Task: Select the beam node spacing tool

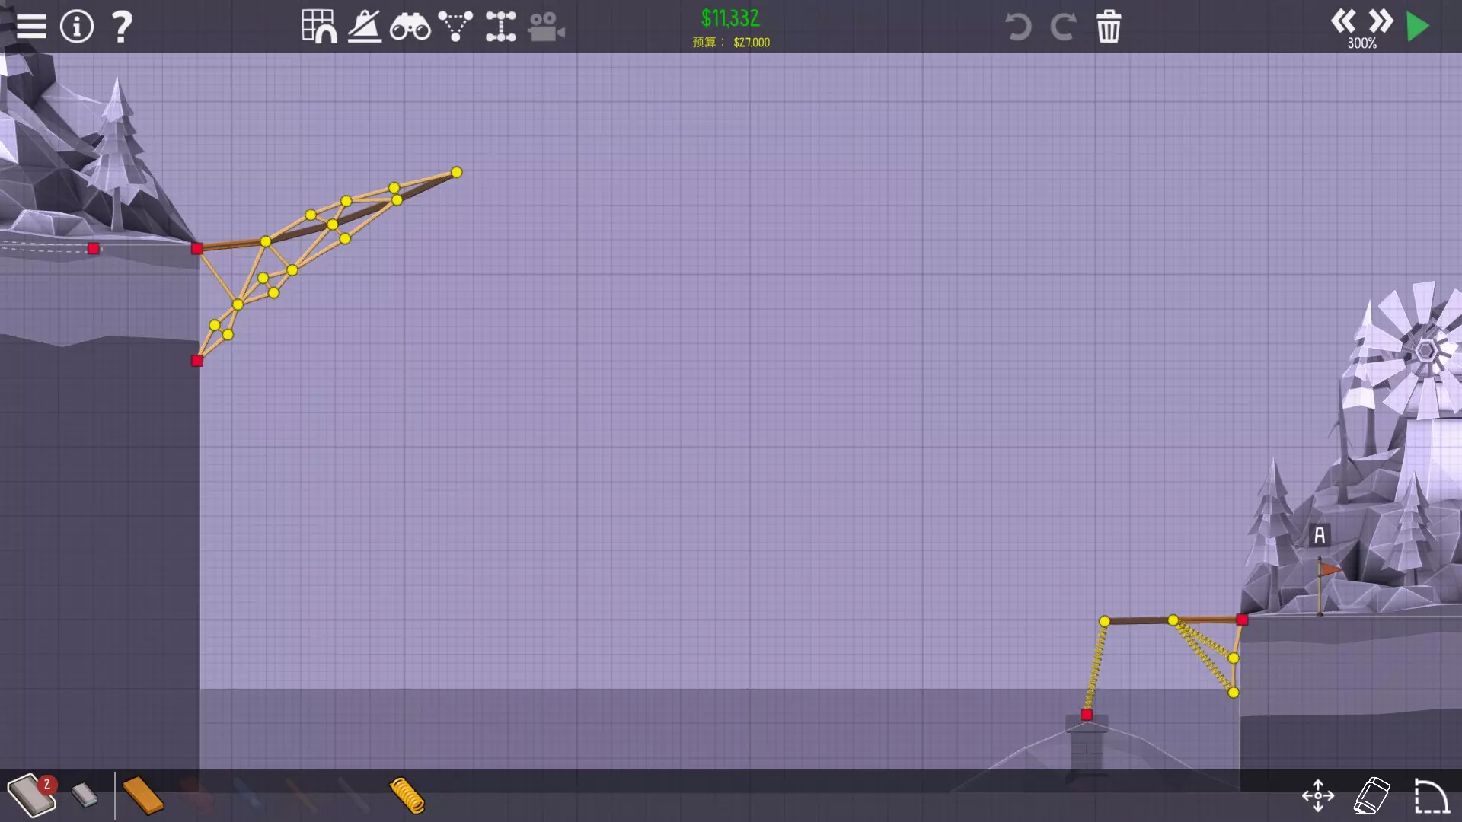Action: point(501,27)
